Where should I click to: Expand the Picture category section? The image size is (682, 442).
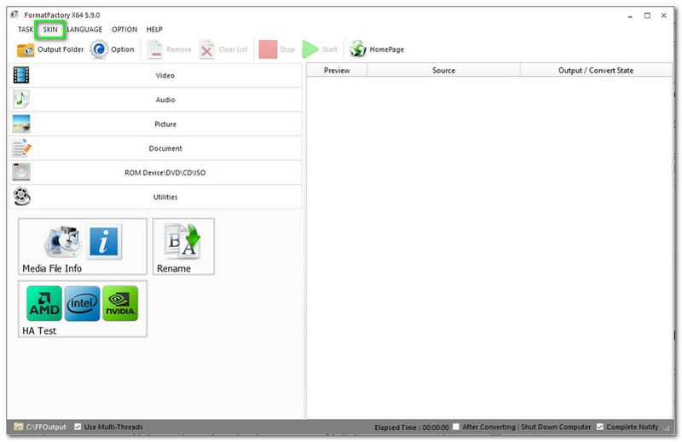click(156, 123)
